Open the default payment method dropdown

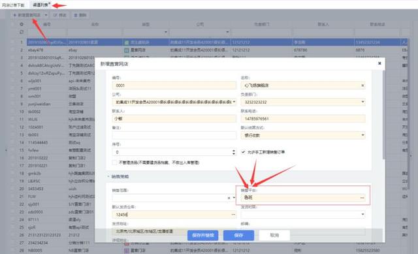[x=362, y=135]
